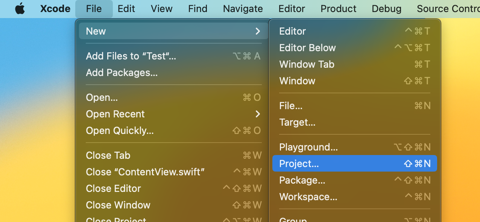Click Close "ContentView.swift" item
Image resolution: width=480 pixels, height=222 pixels.
pyautogui.click(x=145, y=172)
